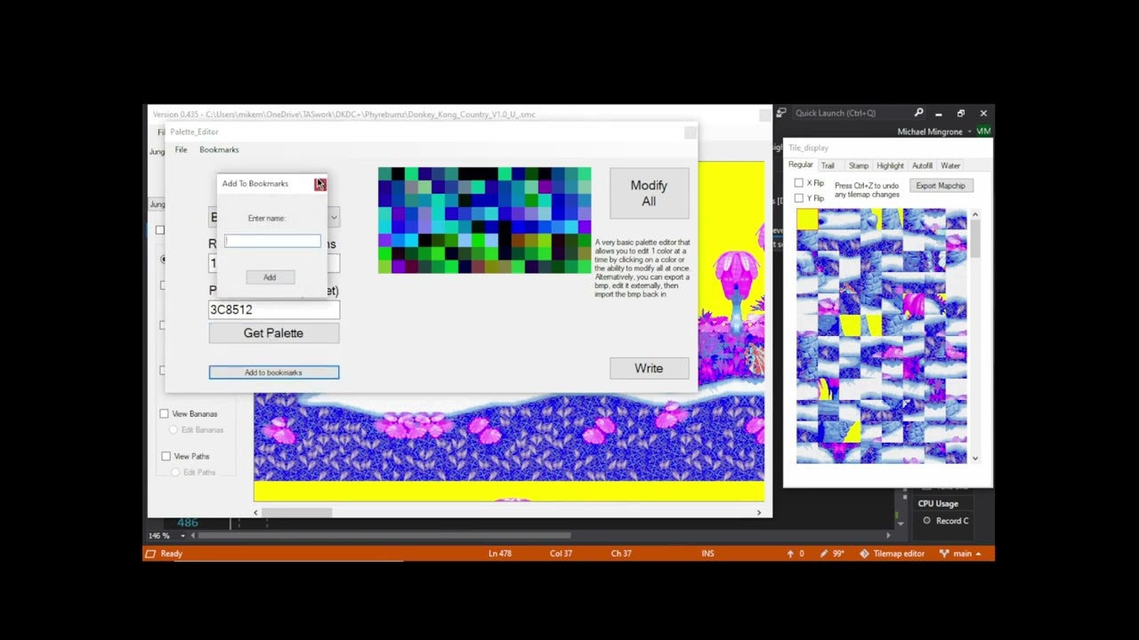1139x640 pixels.
Task: Open the 146 % zoom dropdown
Action: (x=182, y=536)
